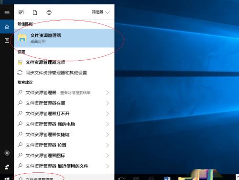Viewport: 239px width, 180px height.
Task: Select suggestion 文件资源管理器 位置
Action: pos(64,145)
